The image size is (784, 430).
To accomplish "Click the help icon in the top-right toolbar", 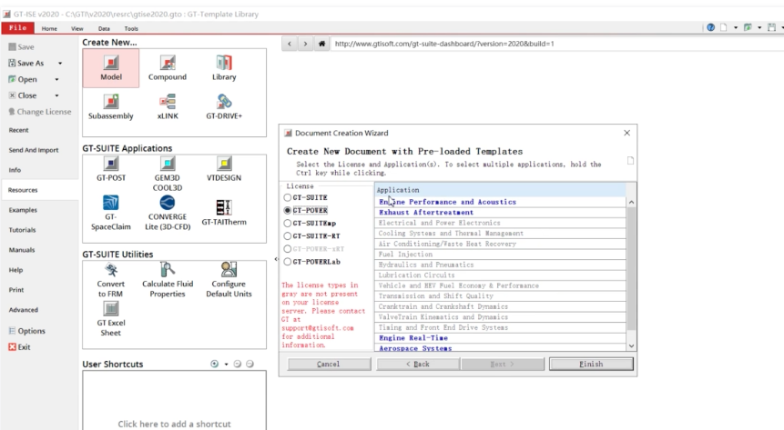I will [x=710, y=27].
